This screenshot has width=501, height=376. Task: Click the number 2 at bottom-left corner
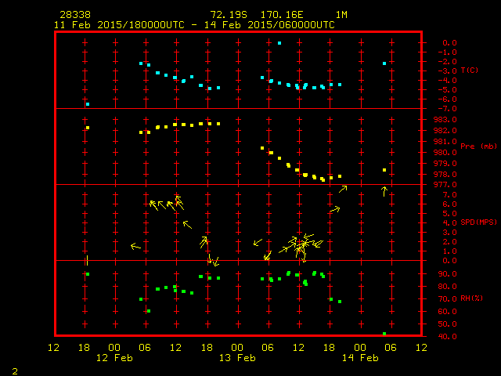pos(15,371)
